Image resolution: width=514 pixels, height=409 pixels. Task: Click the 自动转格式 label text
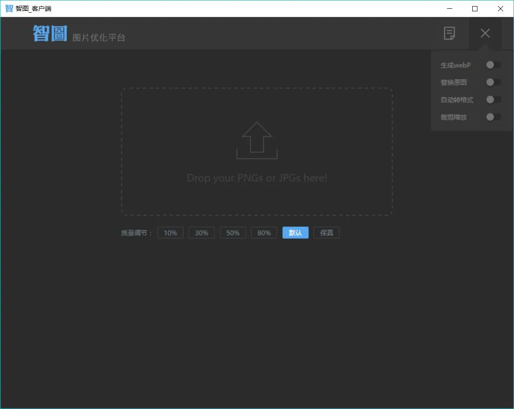pyautogui.click(x=457, y=100)
